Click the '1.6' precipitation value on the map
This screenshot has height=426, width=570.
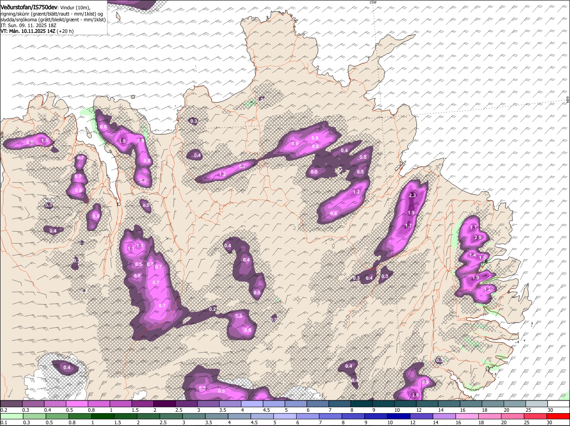click(x=415, y=395)
